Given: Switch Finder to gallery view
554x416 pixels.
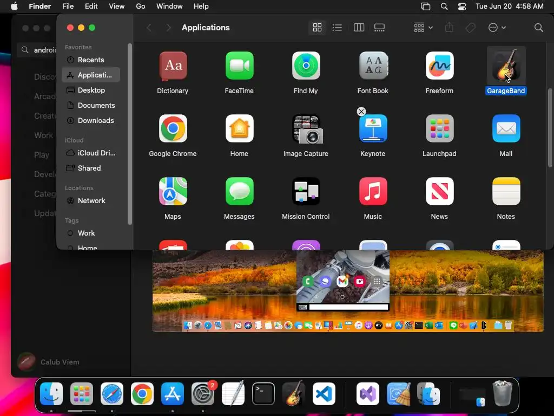Looking at the screenshot, I should (x=379, y=28).
